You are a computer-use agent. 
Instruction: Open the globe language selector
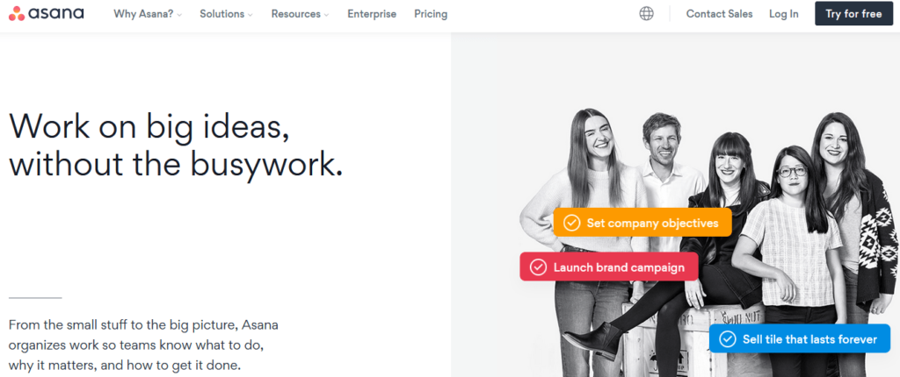pyautogui.click(x=646, y=14)
